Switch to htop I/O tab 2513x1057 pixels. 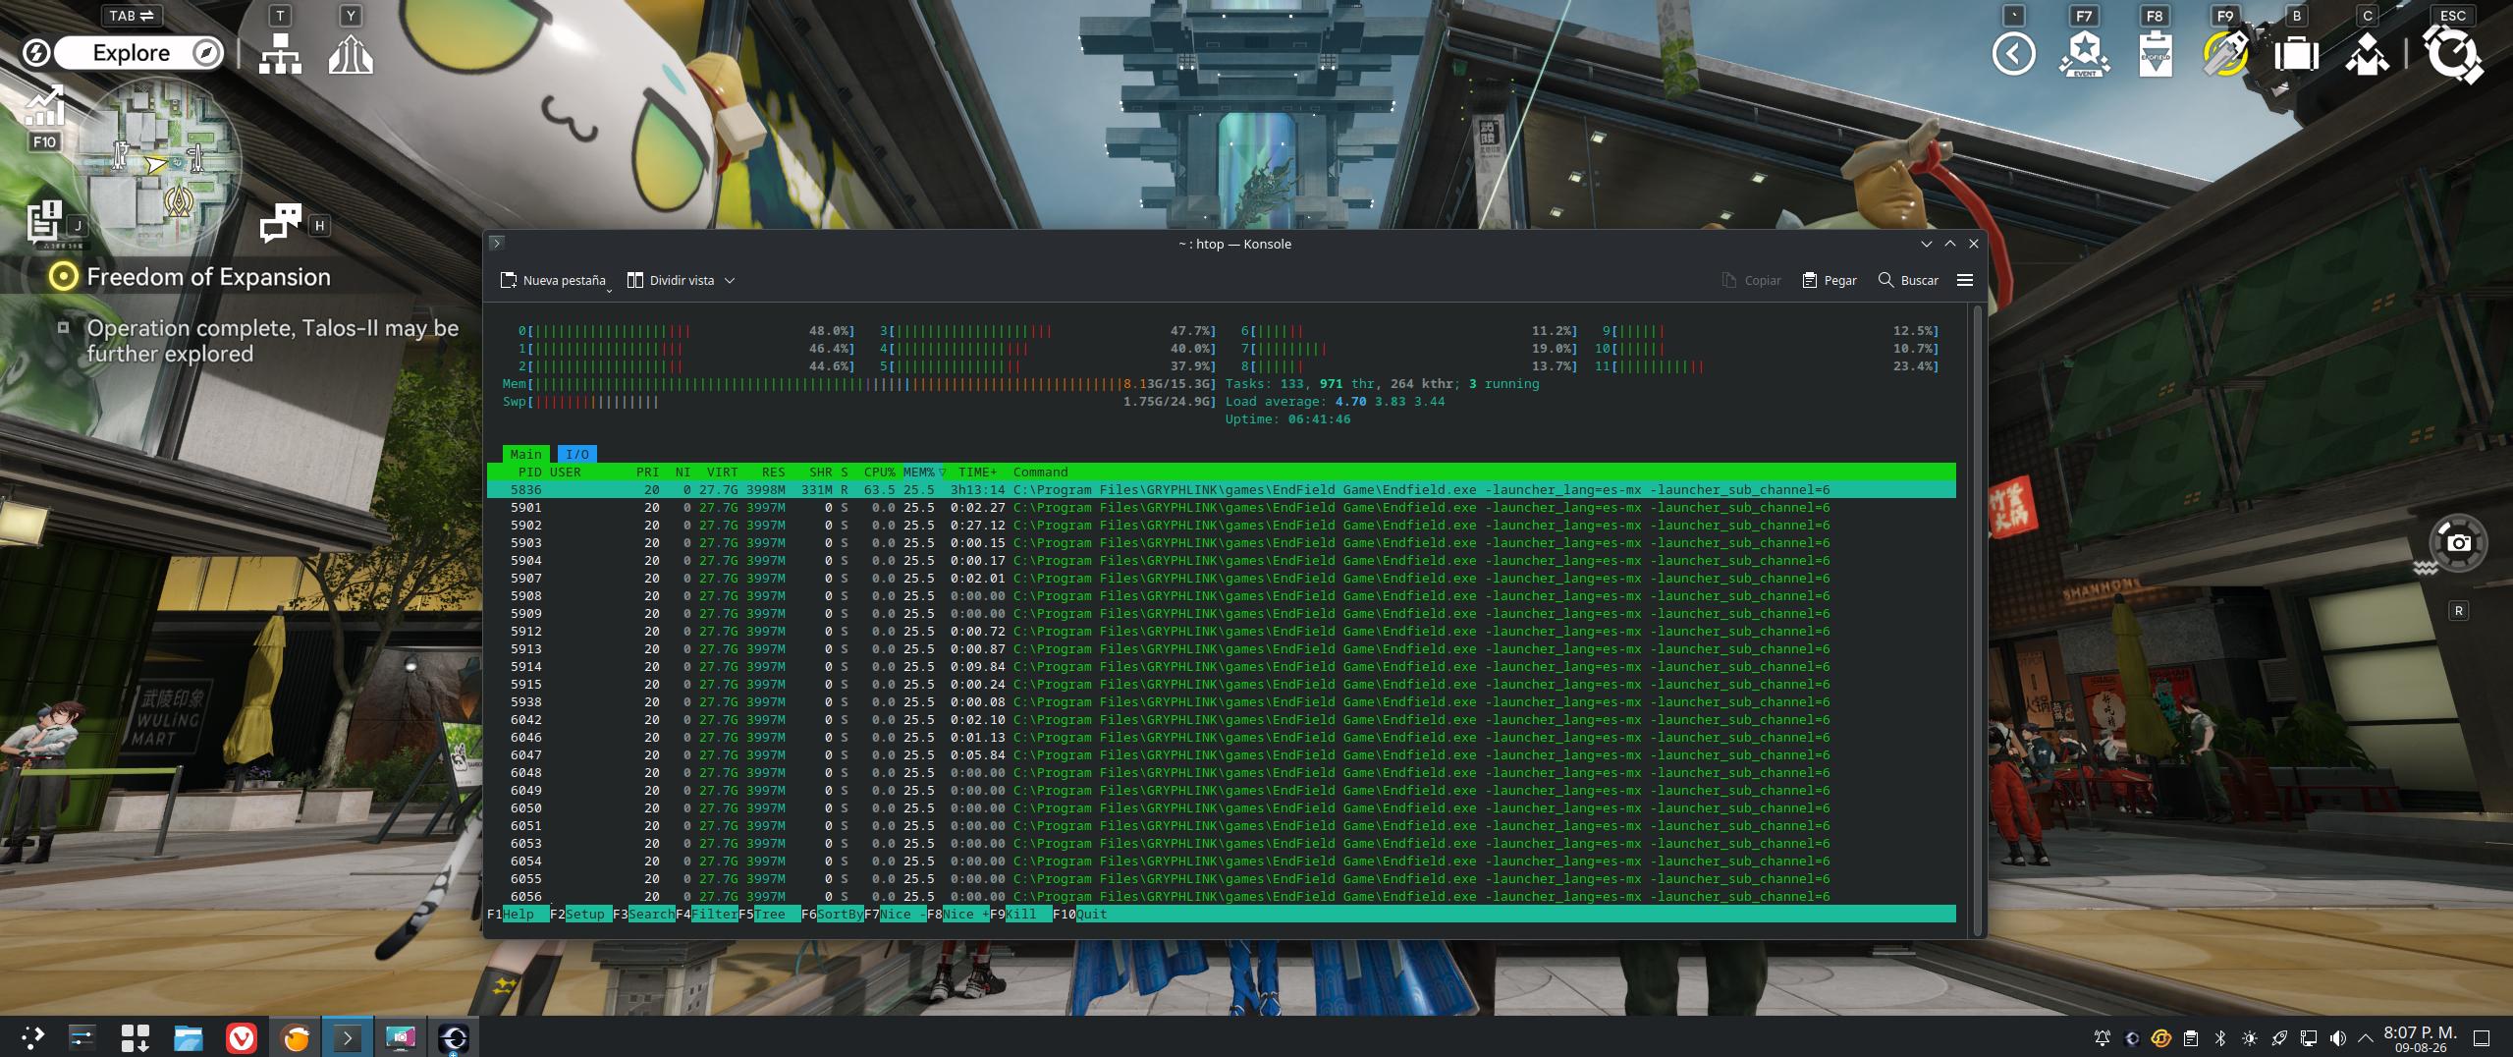[577, 454]
